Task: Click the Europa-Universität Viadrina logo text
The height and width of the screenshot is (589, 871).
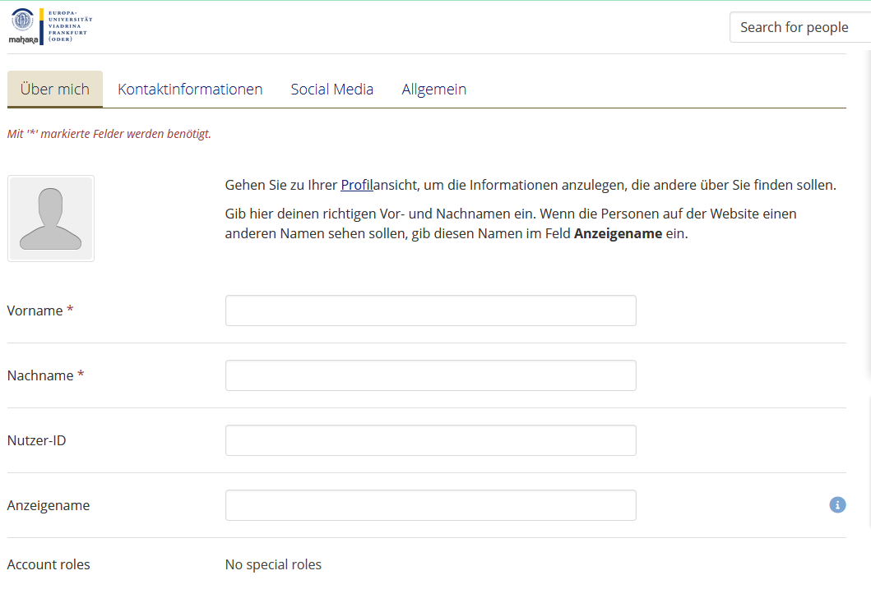Action: [70, 25]
